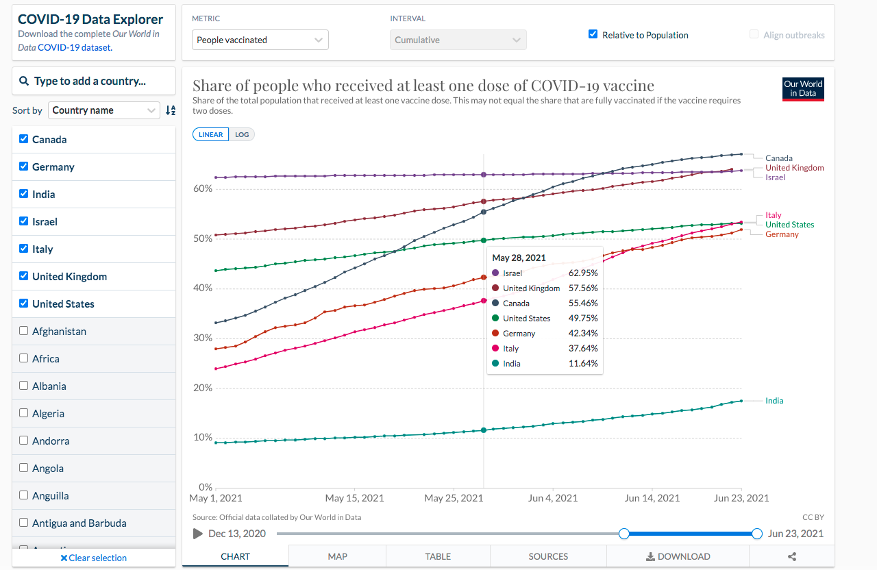Click the download icon in the Download tab

click(x=651, y=557)
